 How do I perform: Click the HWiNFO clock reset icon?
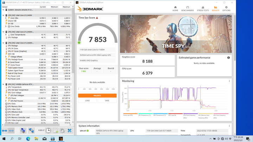(x=48, y=130)
